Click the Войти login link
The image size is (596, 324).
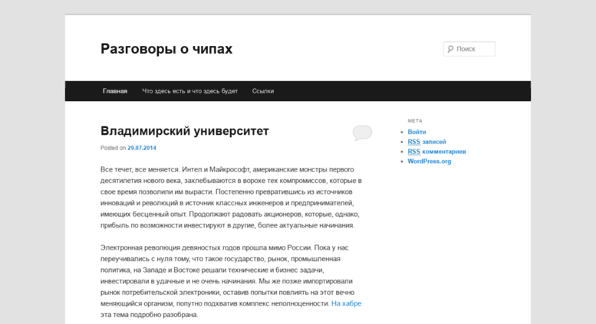click(417, 132)
